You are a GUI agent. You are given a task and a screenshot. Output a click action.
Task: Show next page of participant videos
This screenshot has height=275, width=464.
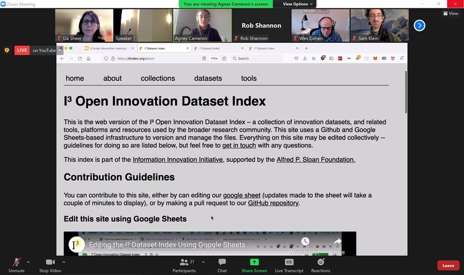point(419,26)
